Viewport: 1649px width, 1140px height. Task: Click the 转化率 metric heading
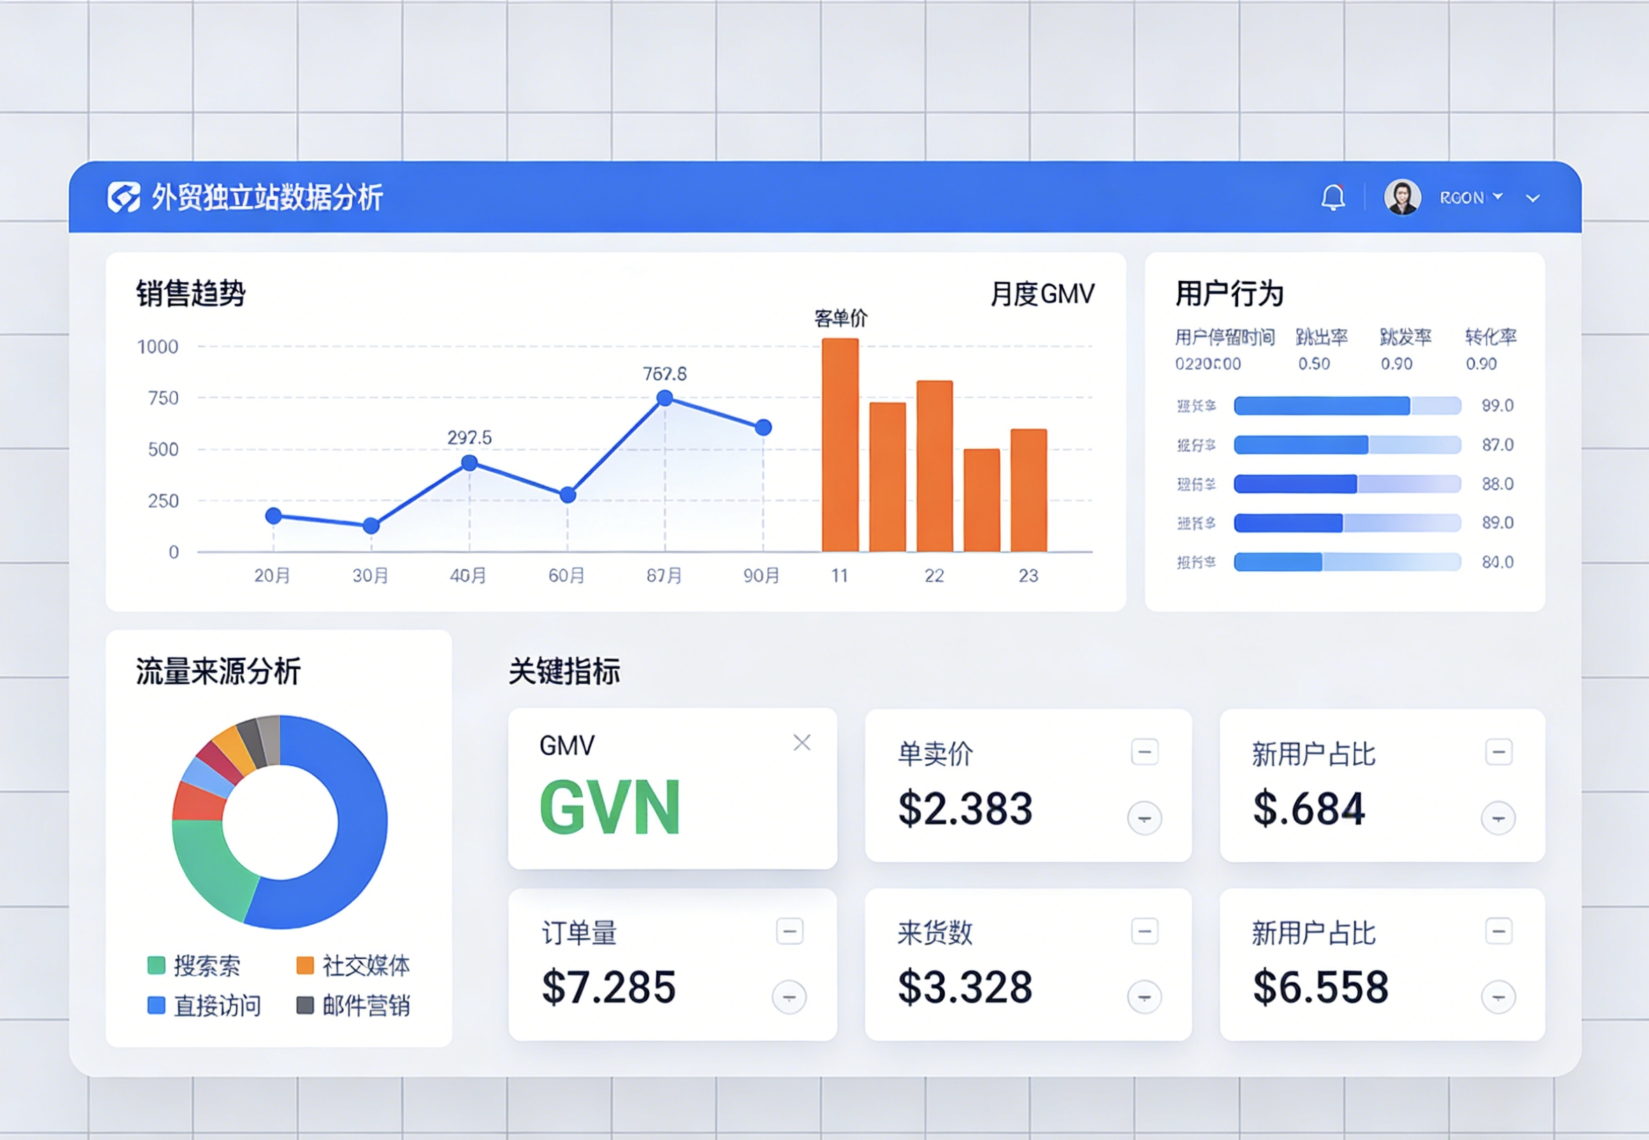coord(1490,337)
